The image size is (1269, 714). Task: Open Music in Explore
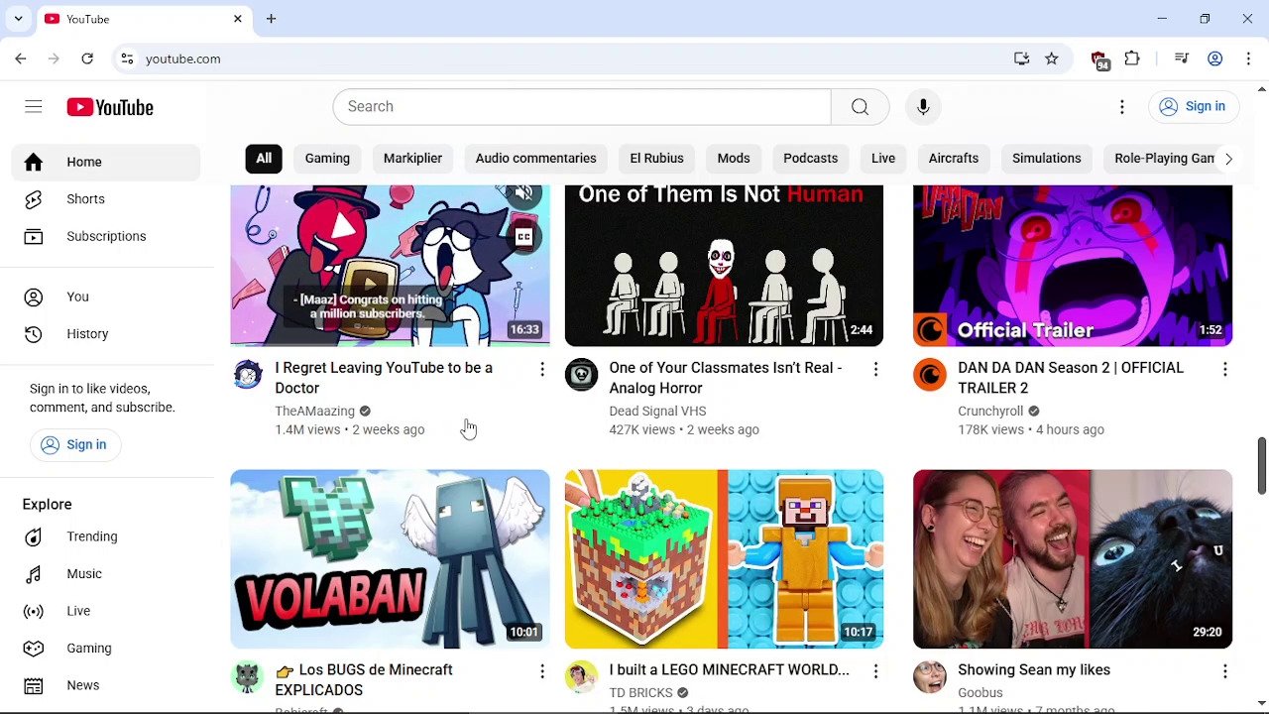tap(106, 574)
